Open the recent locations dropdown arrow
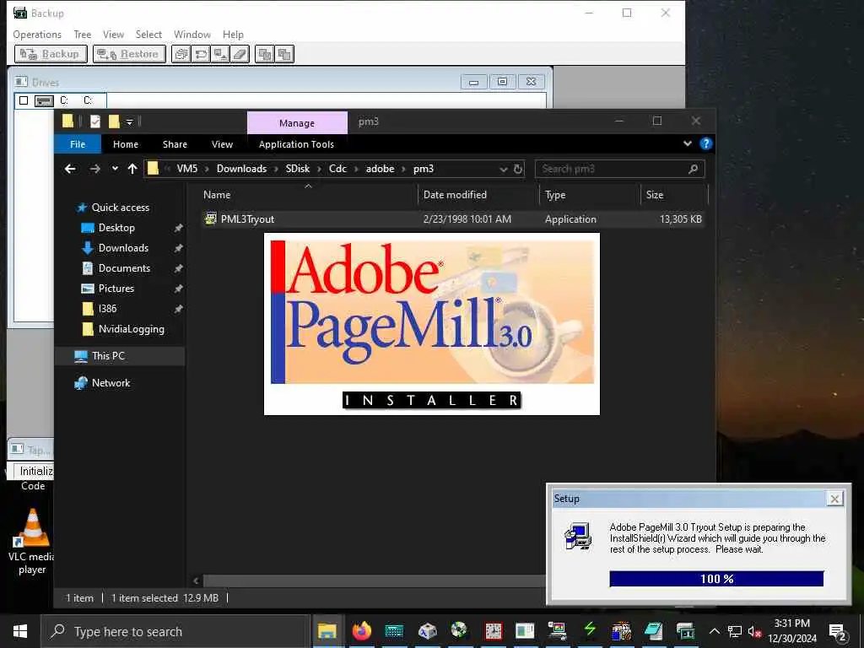Viewport: 864px width, 648px height. pyautogui.click(x=115, y=169)
